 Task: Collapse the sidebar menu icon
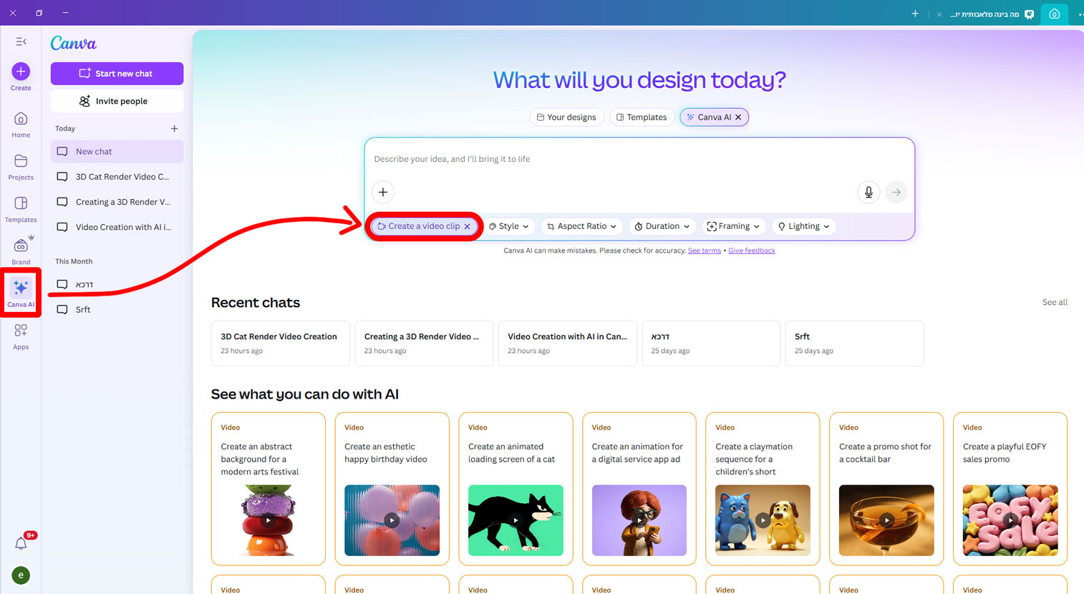point(21,42)
